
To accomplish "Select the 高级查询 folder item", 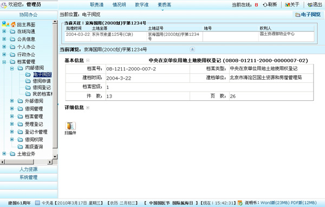I will click(x=34, y=147).
